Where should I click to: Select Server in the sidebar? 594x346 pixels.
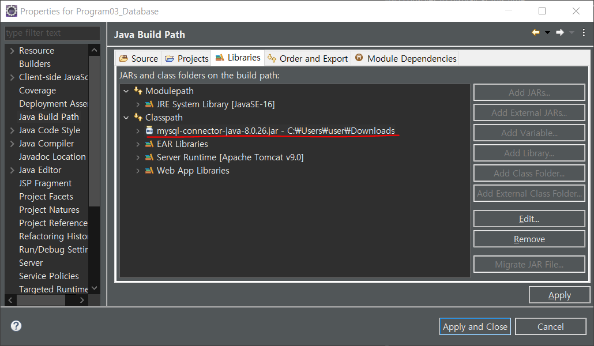[31, 263]
